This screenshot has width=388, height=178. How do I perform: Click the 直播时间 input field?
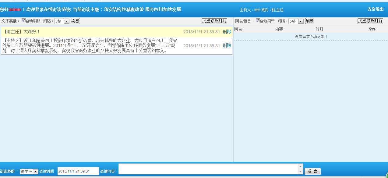click(x=78, y=171)
